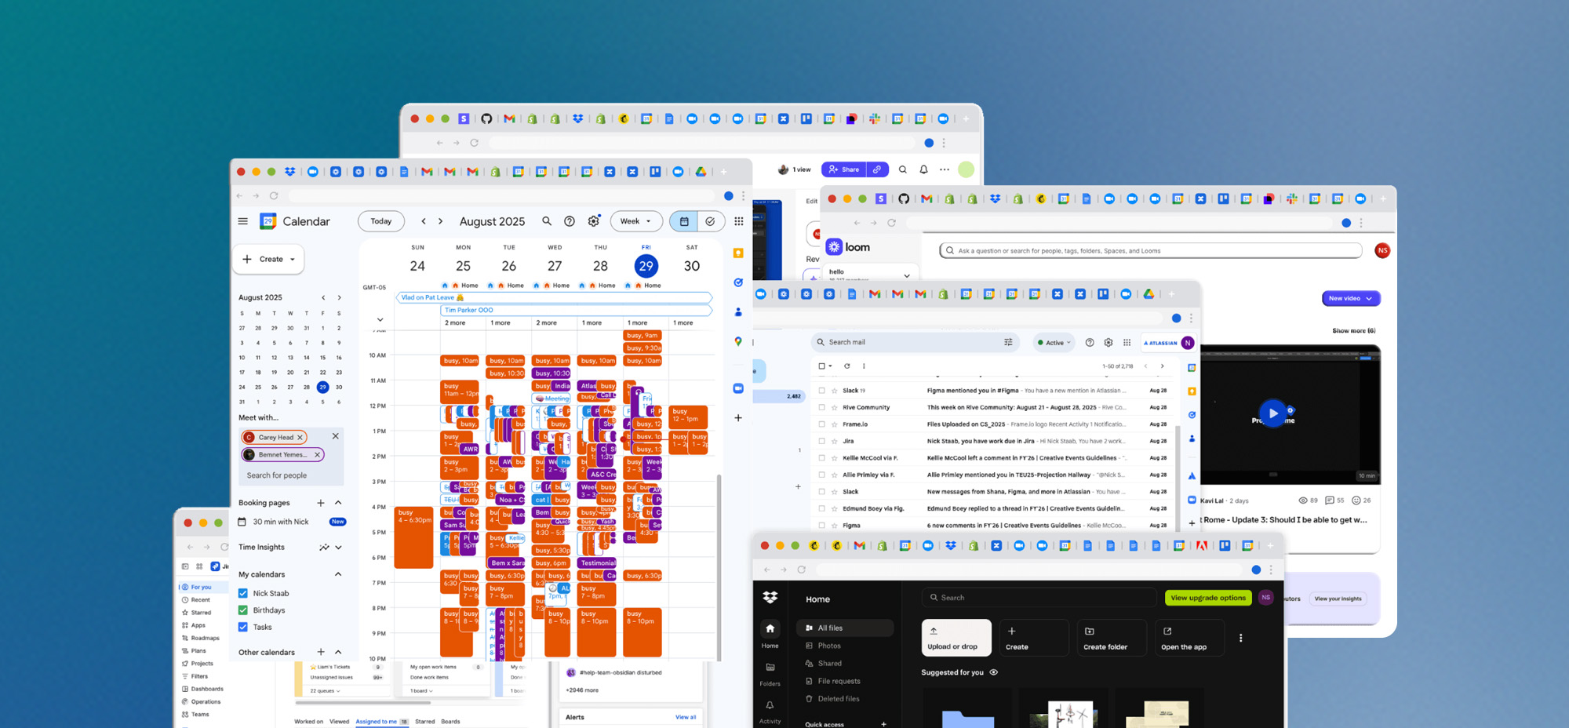Star the Kellie McCool email

[835, 458]
